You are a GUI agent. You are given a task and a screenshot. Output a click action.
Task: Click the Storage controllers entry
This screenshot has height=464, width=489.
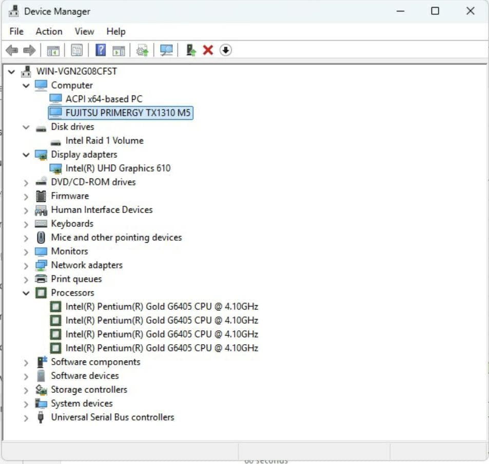(89, 389)
